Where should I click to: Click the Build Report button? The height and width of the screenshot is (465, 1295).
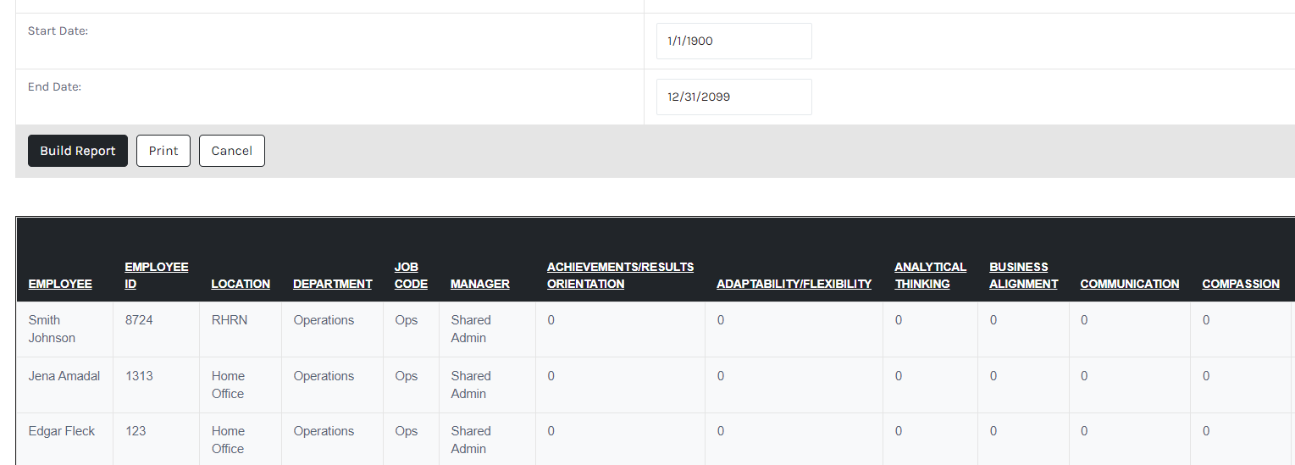[x=78, y=151]
